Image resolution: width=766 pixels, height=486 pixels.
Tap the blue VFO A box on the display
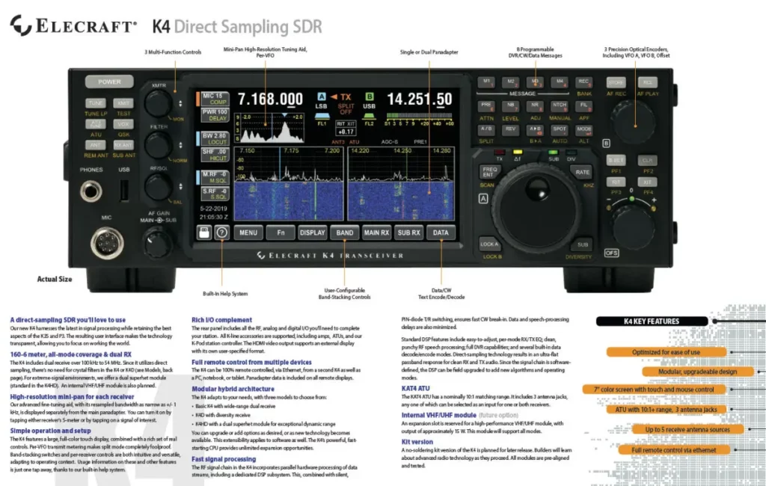(x=321, y=96)
